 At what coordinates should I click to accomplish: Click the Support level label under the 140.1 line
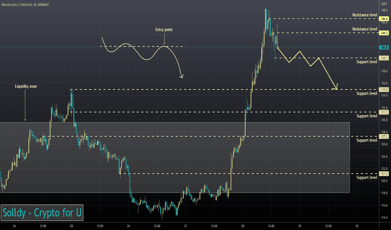(x=367, y=61)
